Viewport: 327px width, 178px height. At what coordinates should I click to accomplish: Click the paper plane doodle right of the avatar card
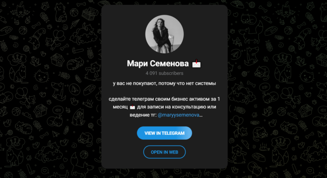point(235,55)
